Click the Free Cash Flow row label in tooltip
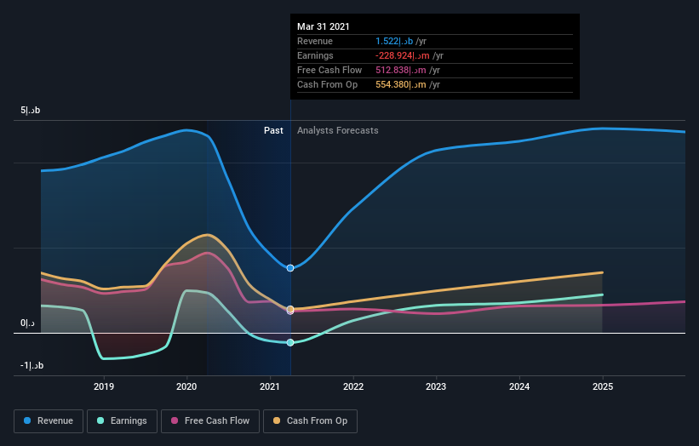 pos(329,70)
